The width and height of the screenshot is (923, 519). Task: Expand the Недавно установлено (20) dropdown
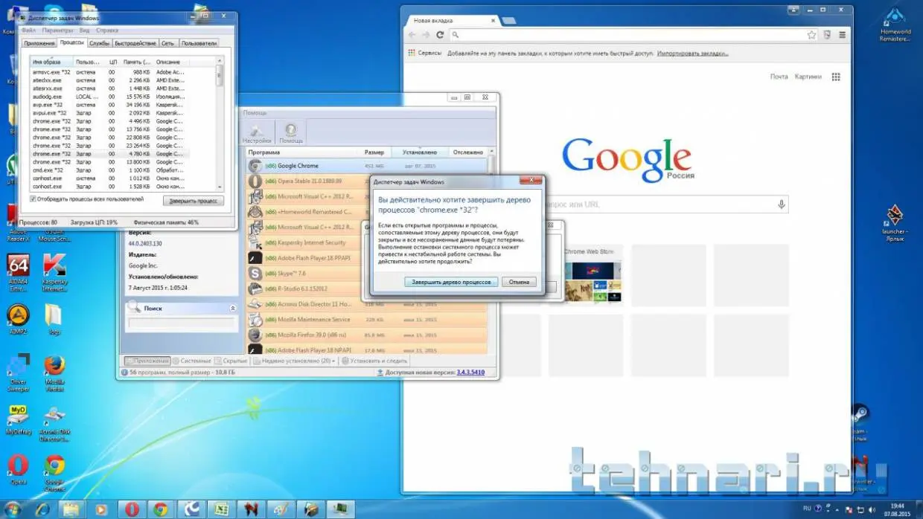tap(294, 361)
